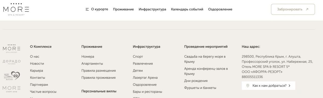Image resolution: width=323 pixels, height=98 pixels.
Task: Click the ООО «АФОРРА-РЕЗОРТ» text
Action: pos(262,72)
